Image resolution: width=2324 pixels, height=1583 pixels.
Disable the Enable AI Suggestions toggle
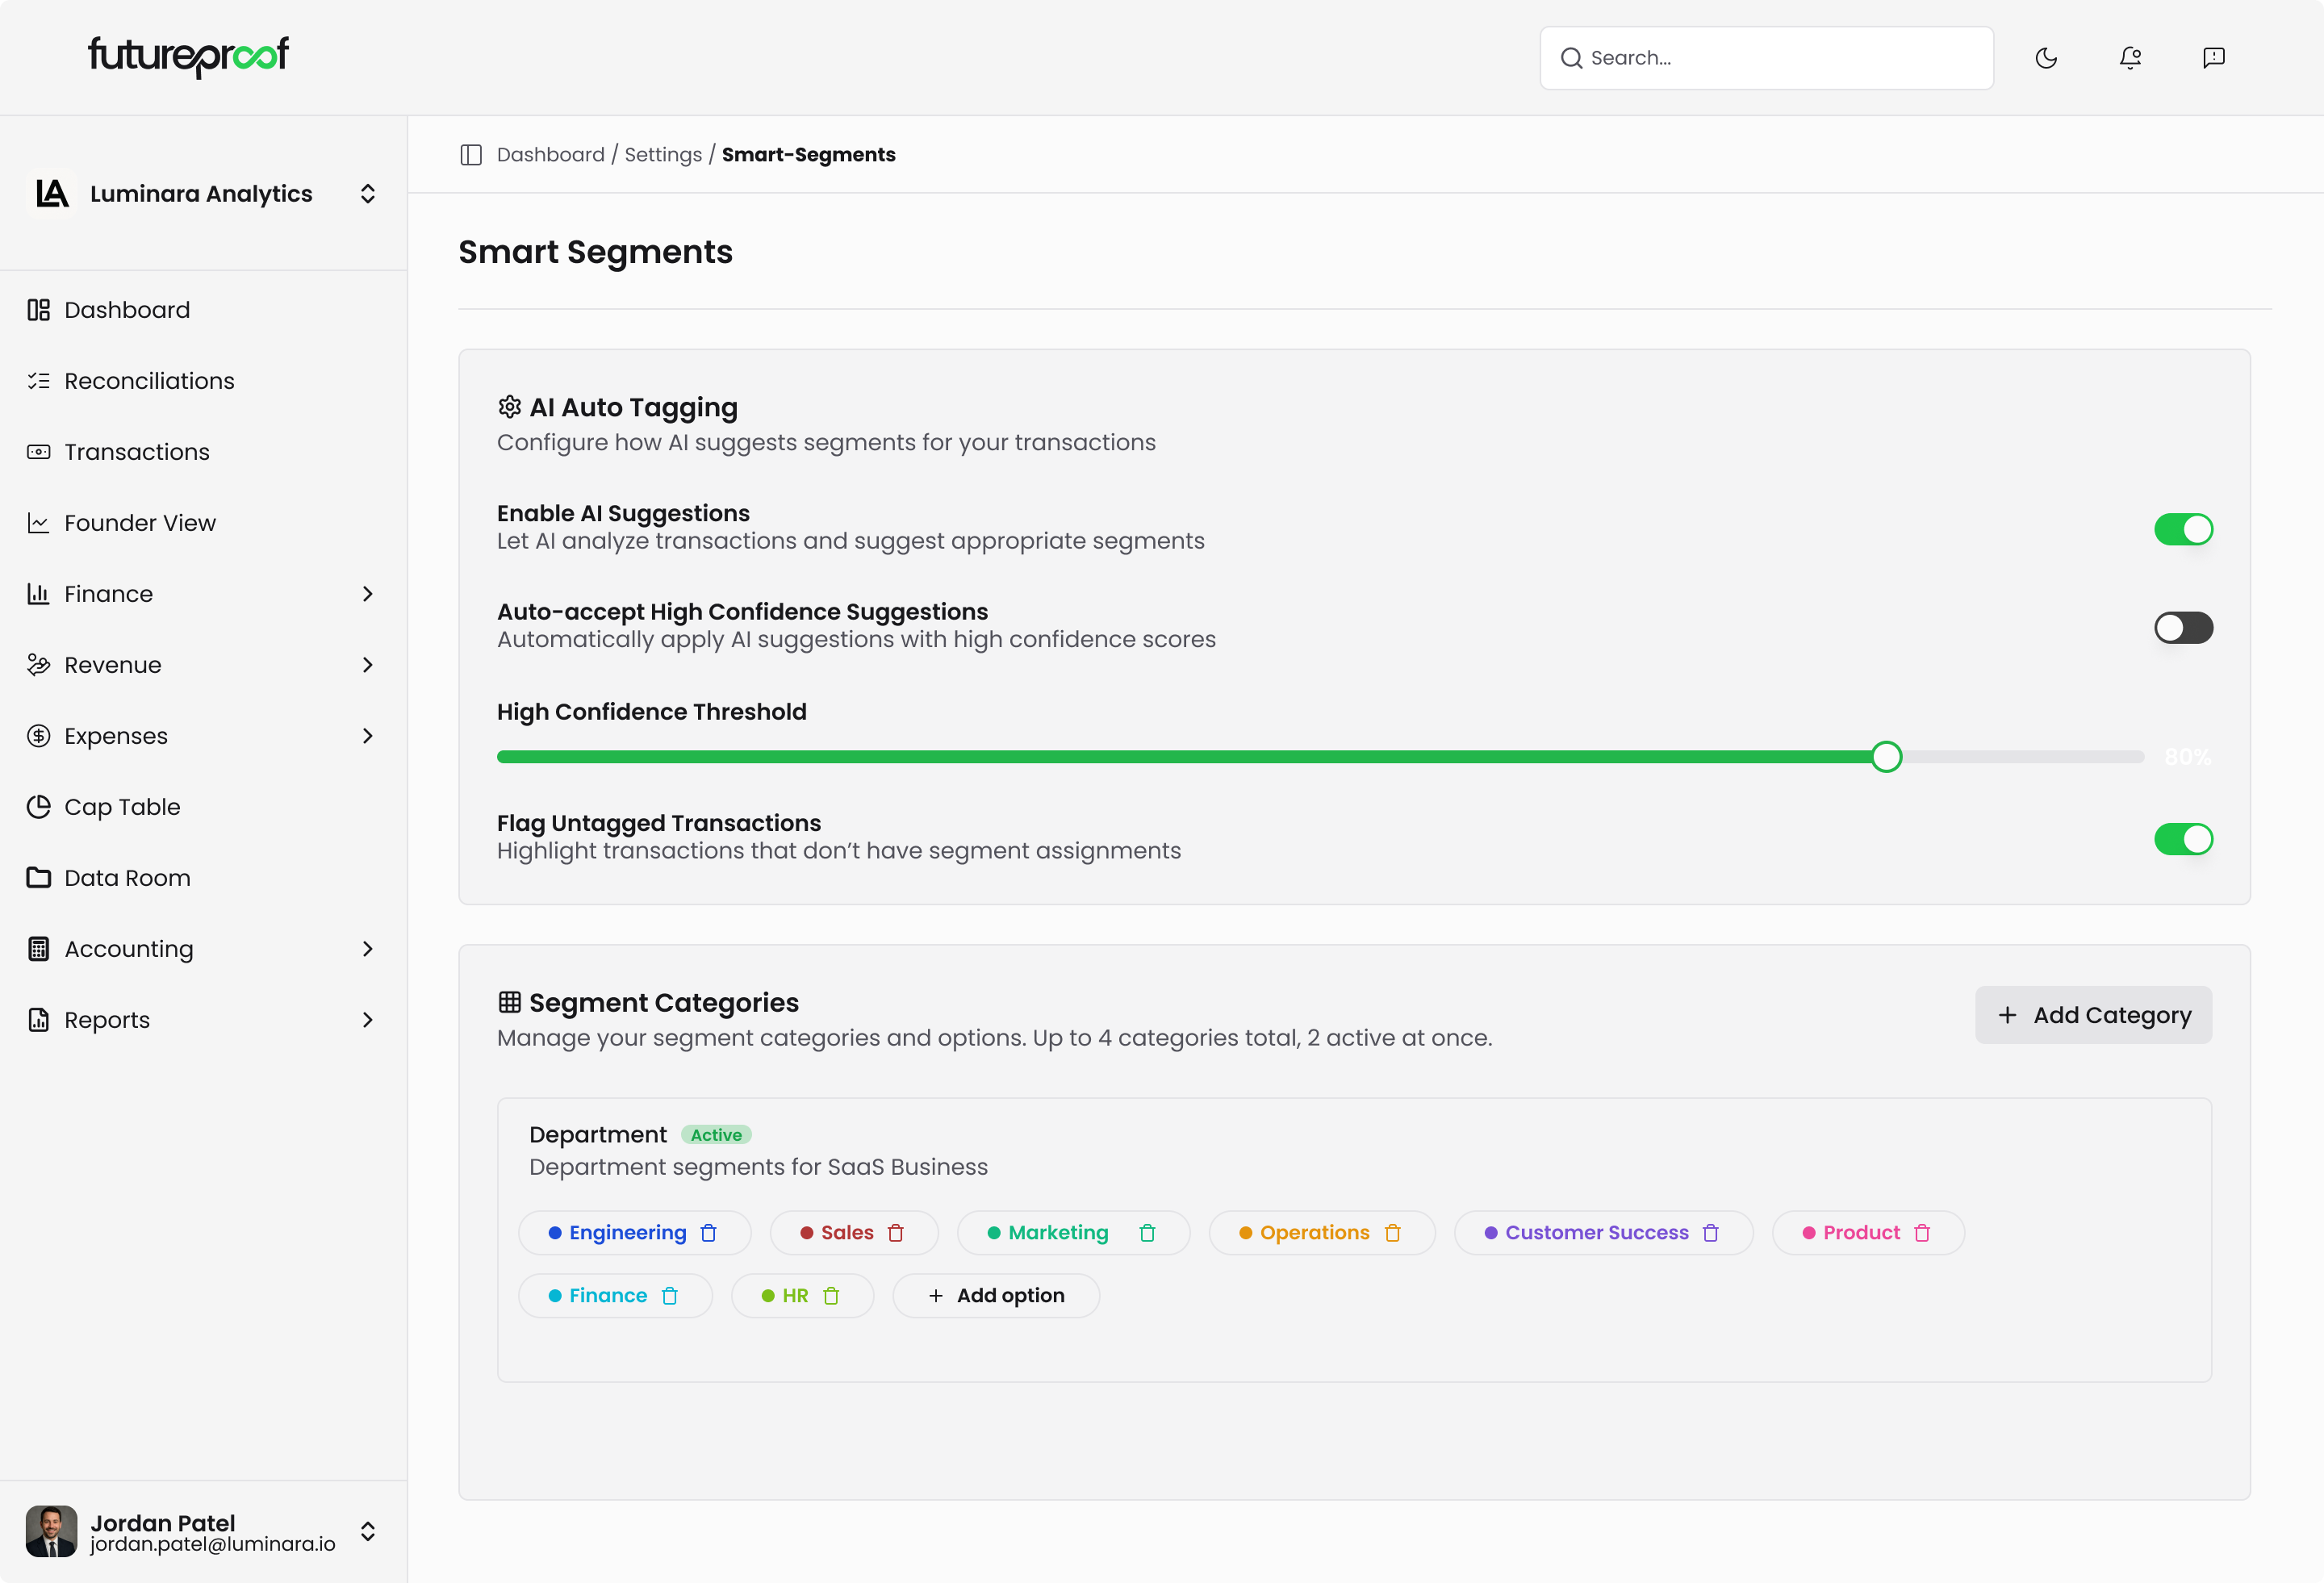(x=2183, y=529)
